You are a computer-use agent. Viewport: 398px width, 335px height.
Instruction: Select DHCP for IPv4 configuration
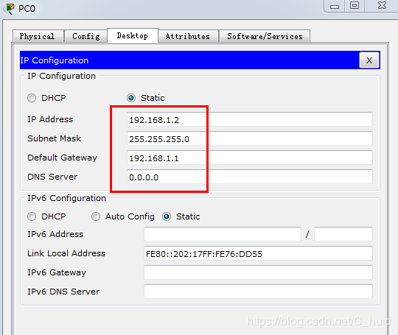coord(32,98)
